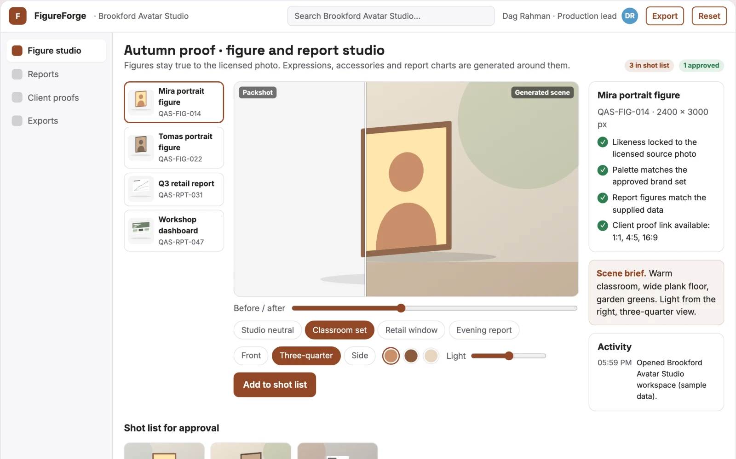Image resolution: width=736 pixels, height=459 pixels.
Task: Open Reports in the sidebar
Action: point(57,74)
